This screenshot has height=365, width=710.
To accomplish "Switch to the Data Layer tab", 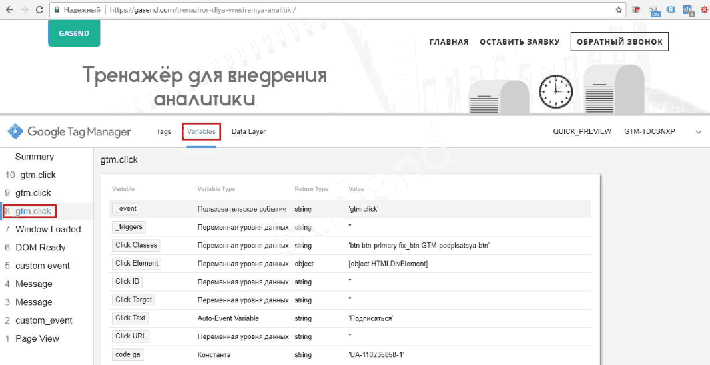I will (x=248, y=132).
